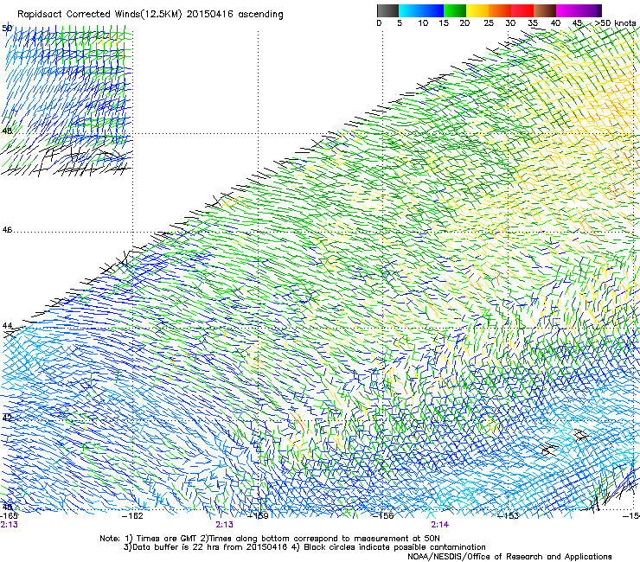Click the green 15-20 knots color band
640x562 pixels.
pos(455,10)
